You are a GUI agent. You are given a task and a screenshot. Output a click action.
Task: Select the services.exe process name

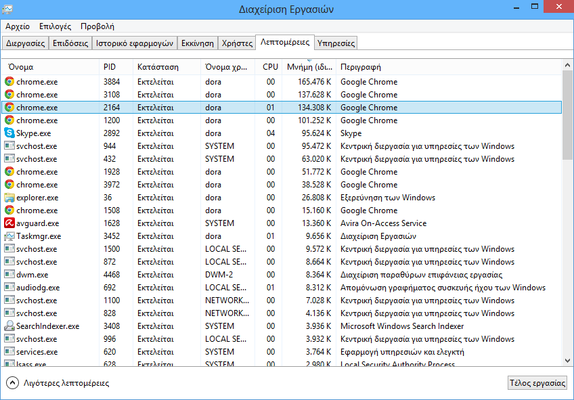pyautogui.click(x=37, y=352)
